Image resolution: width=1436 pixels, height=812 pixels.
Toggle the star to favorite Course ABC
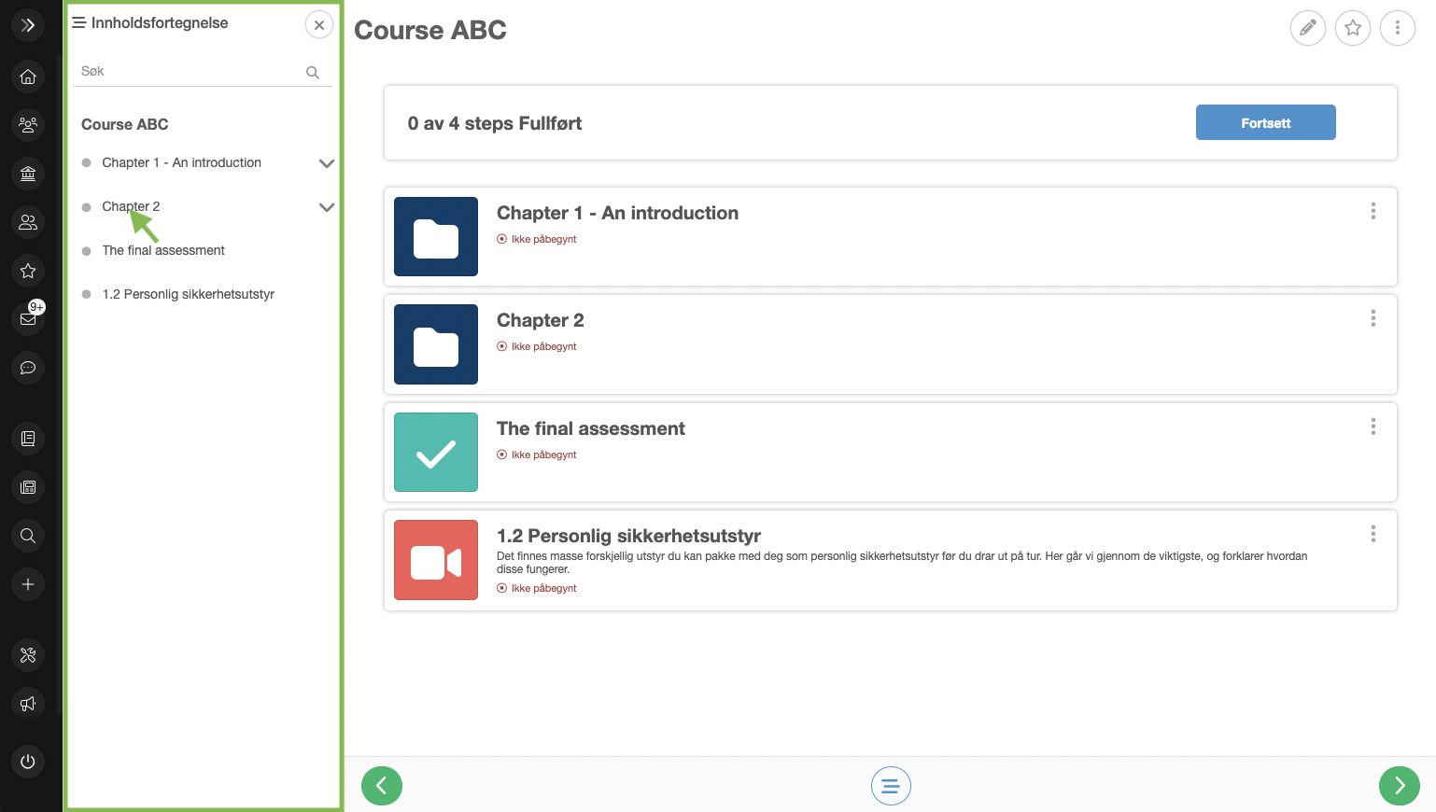coord(1352,28)
